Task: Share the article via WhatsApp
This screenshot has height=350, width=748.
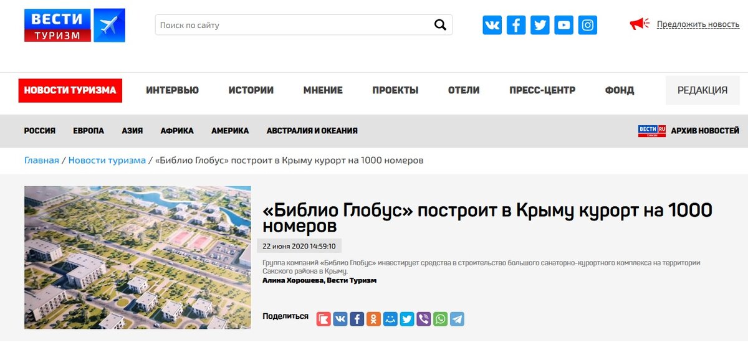Action: point(440,319)
